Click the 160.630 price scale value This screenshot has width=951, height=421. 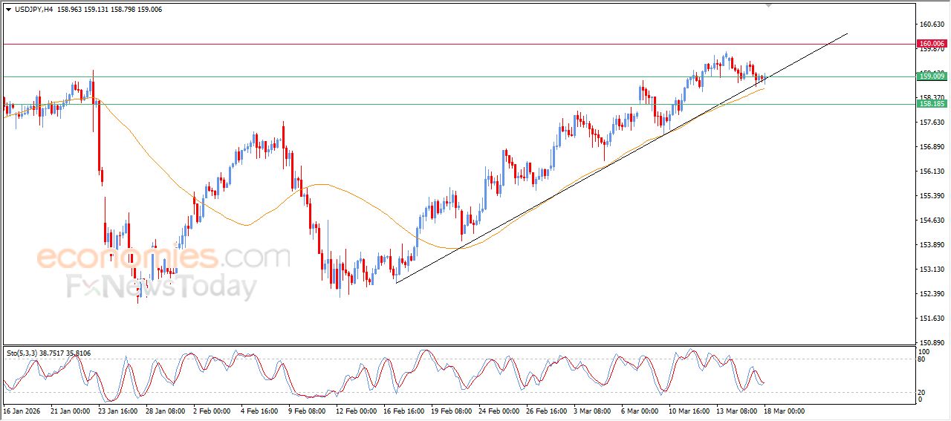click(x=932, y=25)
